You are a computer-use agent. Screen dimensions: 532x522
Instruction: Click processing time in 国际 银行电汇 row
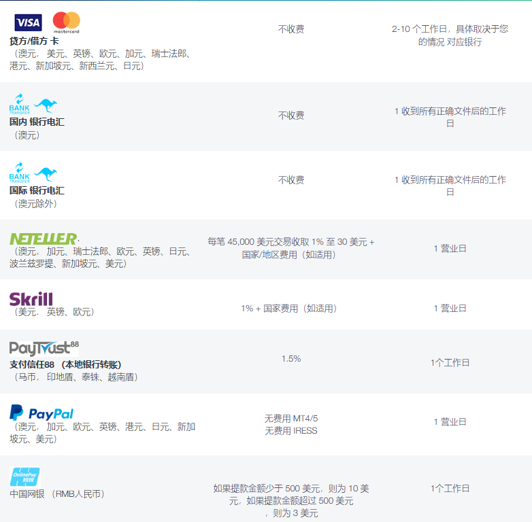(450, 186)
